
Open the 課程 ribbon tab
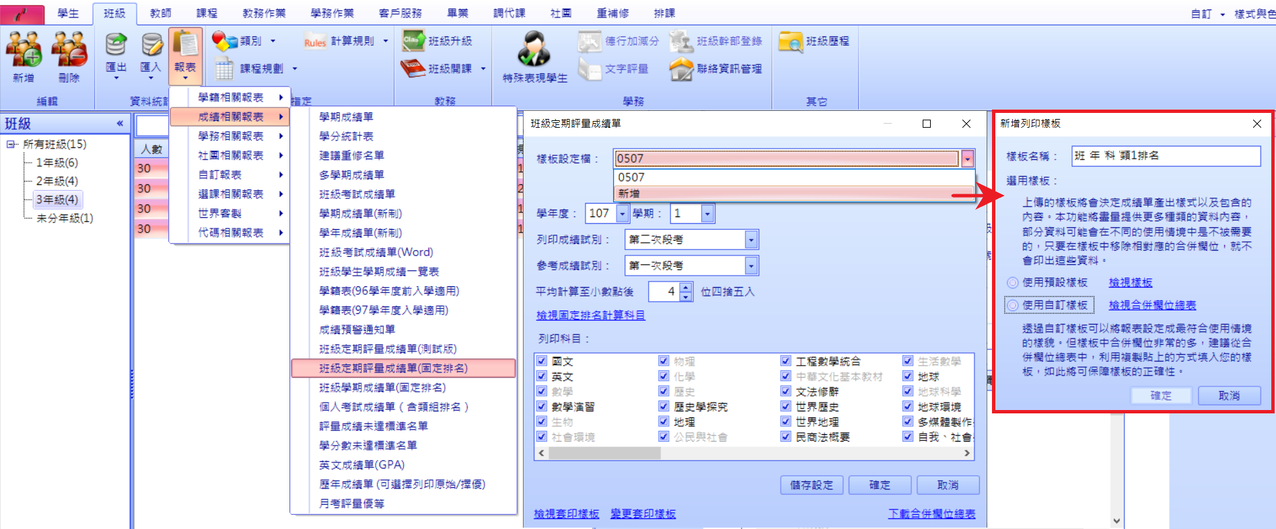click(207, 13)
